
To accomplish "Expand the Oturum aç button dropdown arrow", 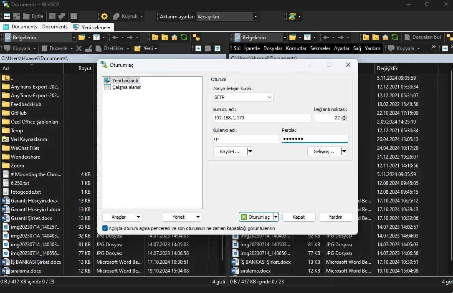I will pos(276,217).
